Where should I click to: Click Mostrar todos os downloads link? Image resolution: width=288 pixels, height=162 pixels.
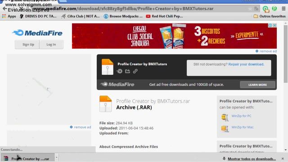click(x=252, y=159)
